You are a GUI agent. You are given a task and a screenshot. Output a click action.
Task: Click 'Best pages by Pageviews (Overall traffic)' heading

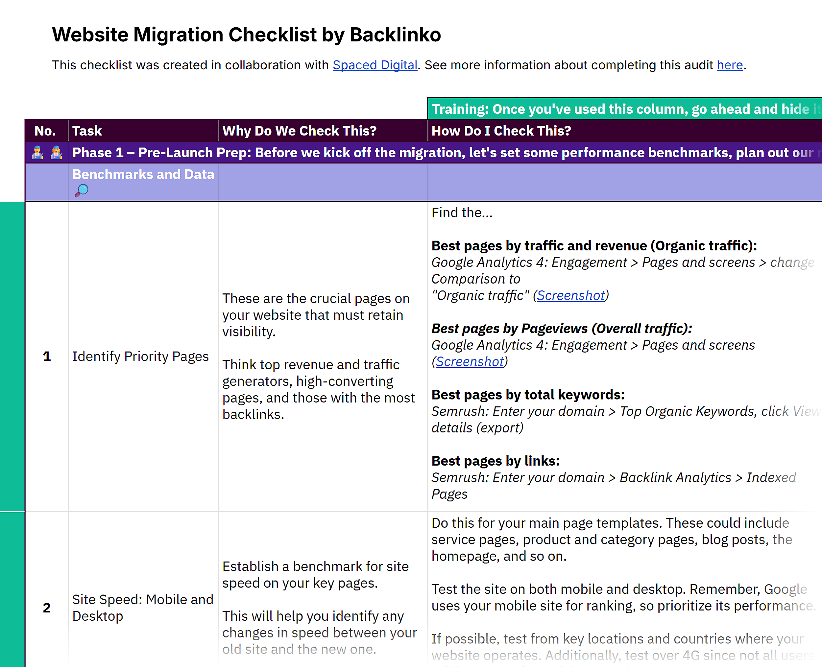click(x=562, y=329)
